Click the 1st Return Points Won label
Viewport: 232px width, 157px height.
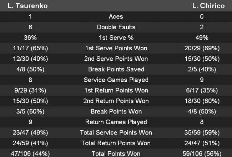click(x=116, y=90)
